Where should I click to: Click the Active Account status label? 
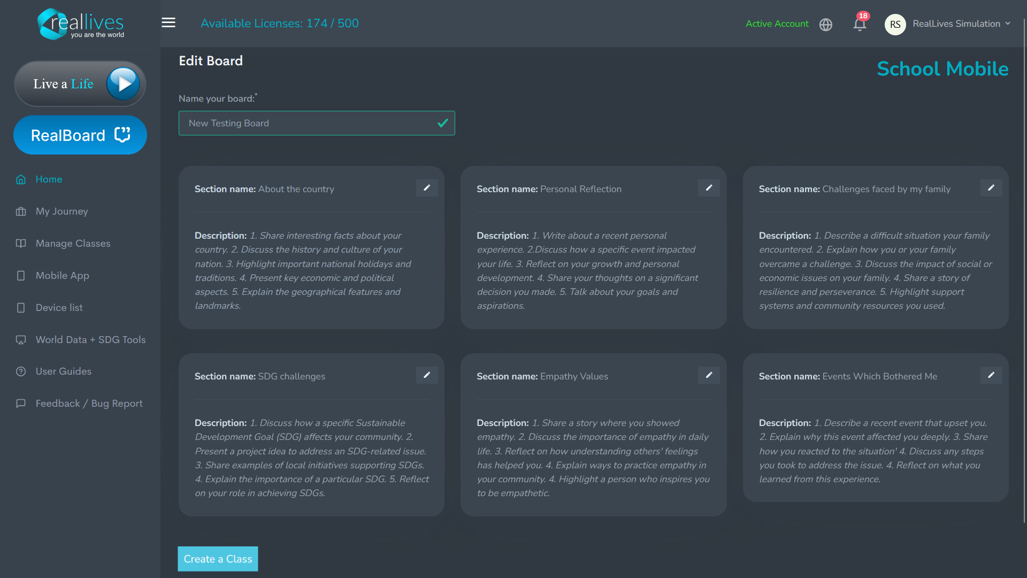(777, 24)
